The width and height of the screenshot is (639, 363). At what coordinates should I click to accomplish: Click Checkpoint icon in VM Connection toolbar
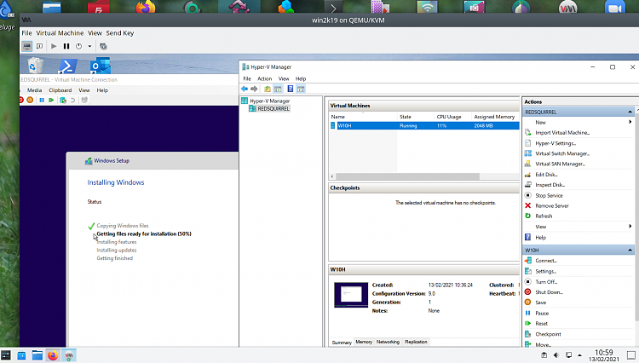click(x=63, y=101)
